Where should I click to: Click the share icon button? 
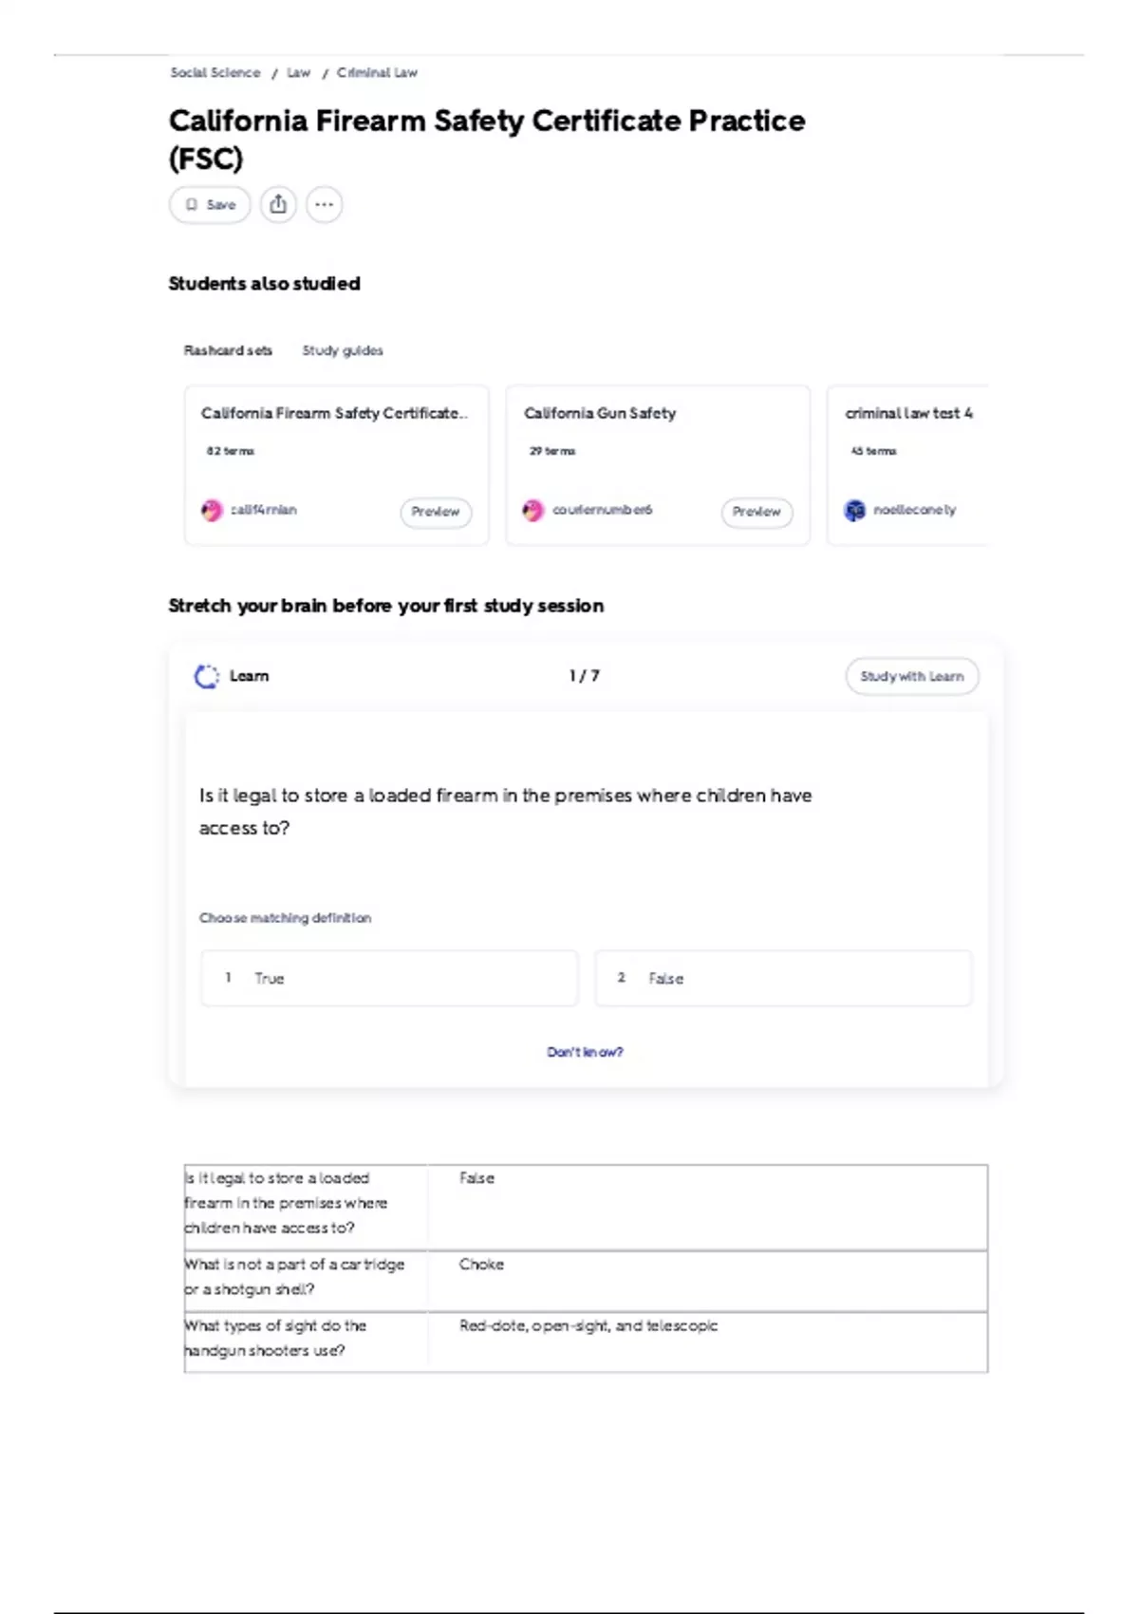click(278, 204)
